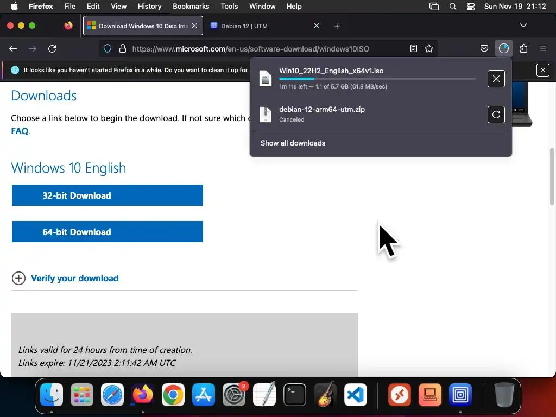Dismiss the Firefox refresh notification bar
Screen dimensions: 556x417
click(543, 70)
